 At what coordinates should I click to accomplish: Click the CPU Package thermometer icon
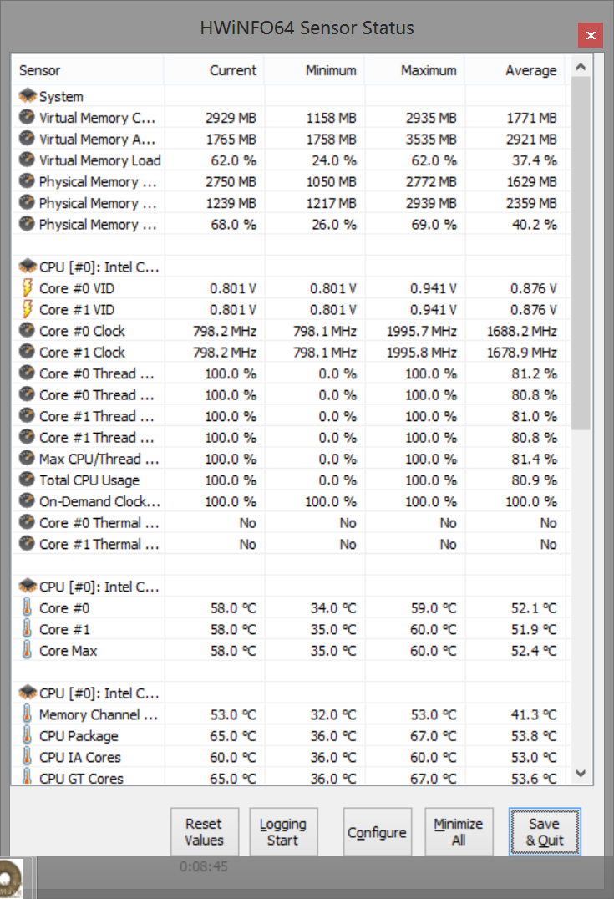click(28, 736)
